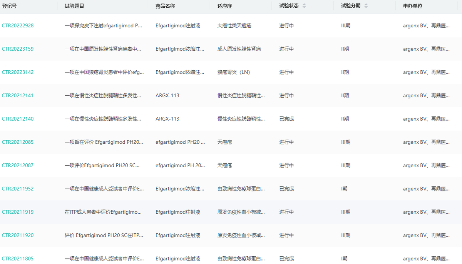The width and height of the screenshot is (462, 264).
Task: Select title '一项在中国狼疮肾炎患者中评价efg...'
Action: (x=104, y=72)
